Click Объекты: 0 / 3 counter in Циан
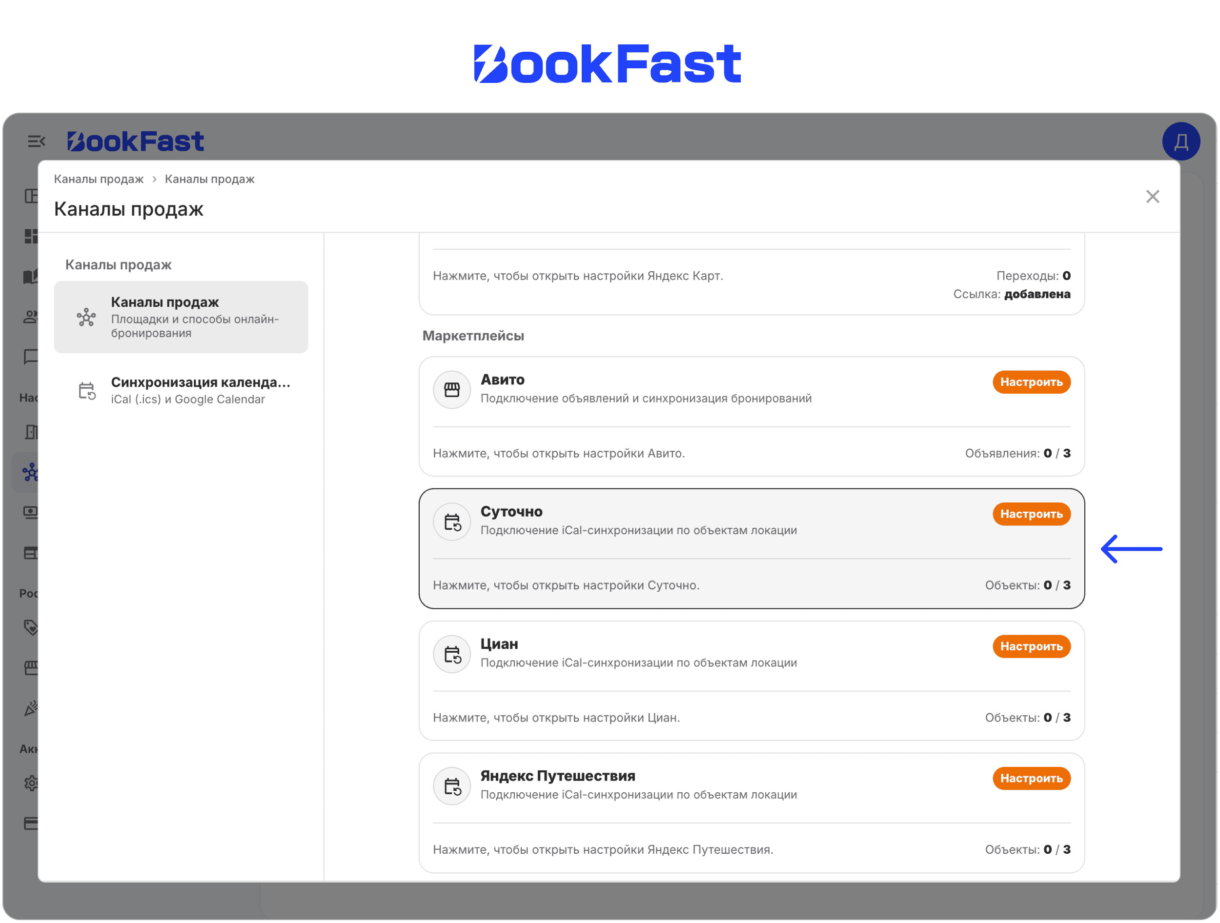The image size is (1220, 923). 1028,717
